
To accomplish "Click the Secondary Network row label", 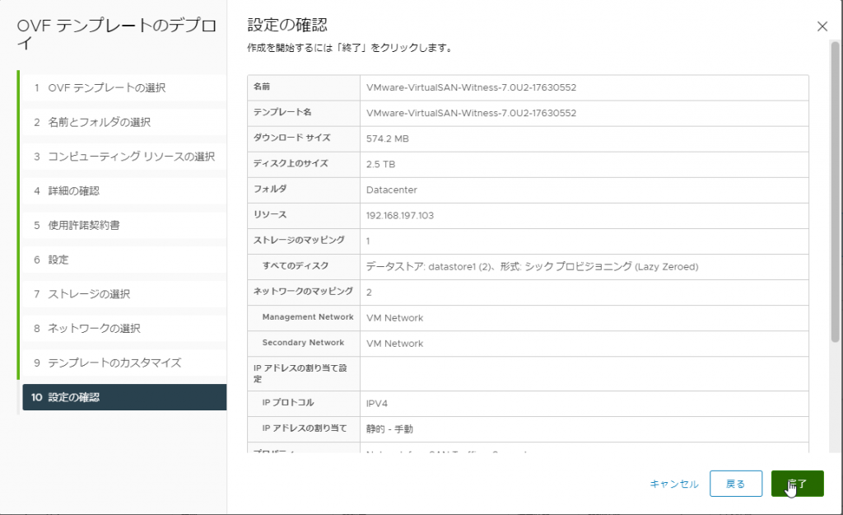I will coord(303,343).
